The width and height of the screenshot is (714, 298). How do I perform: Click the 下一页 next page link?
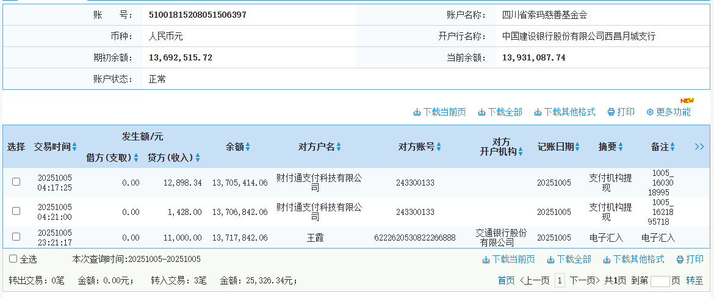[585, 280]
